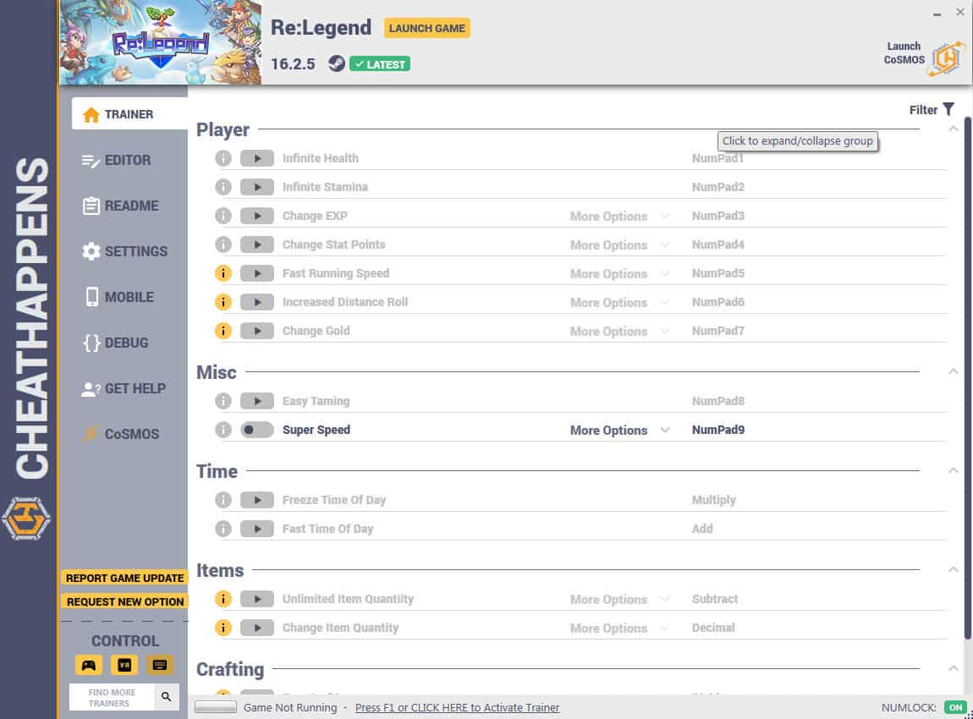Expand More Options for Change Gold

pos(619,332)
